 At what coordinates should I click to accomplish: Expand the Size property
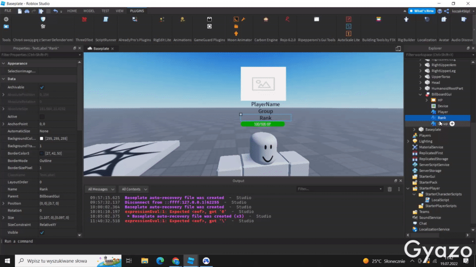3,218
